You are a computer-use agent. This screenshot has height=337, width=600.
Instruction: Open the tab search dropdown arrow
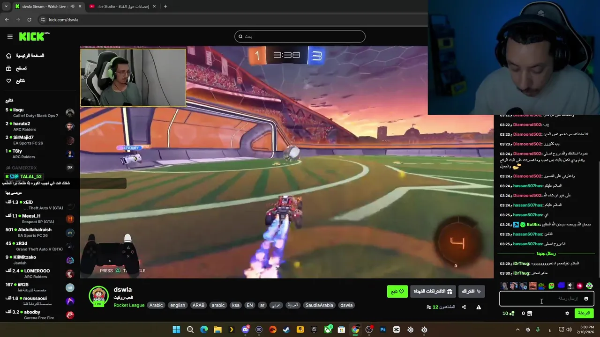[6, 7]
